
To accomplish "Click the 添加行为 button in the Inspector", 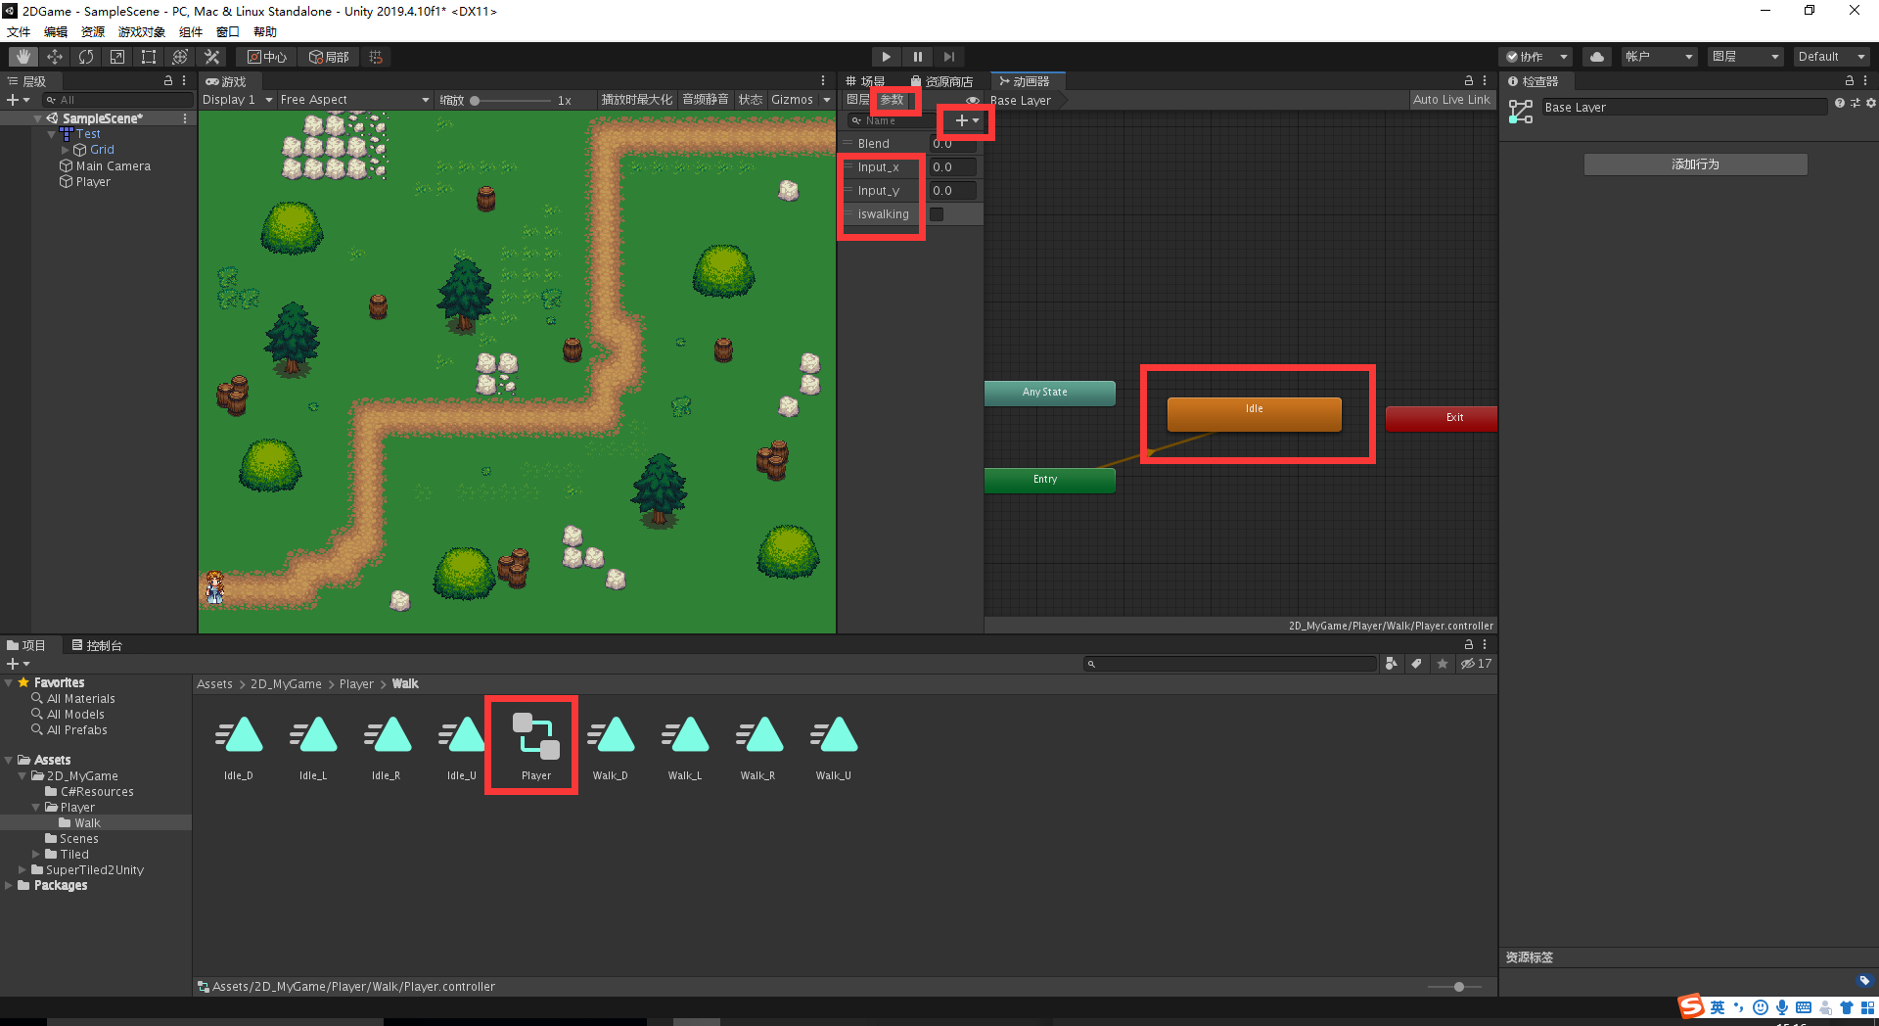I will [1695, 163].
